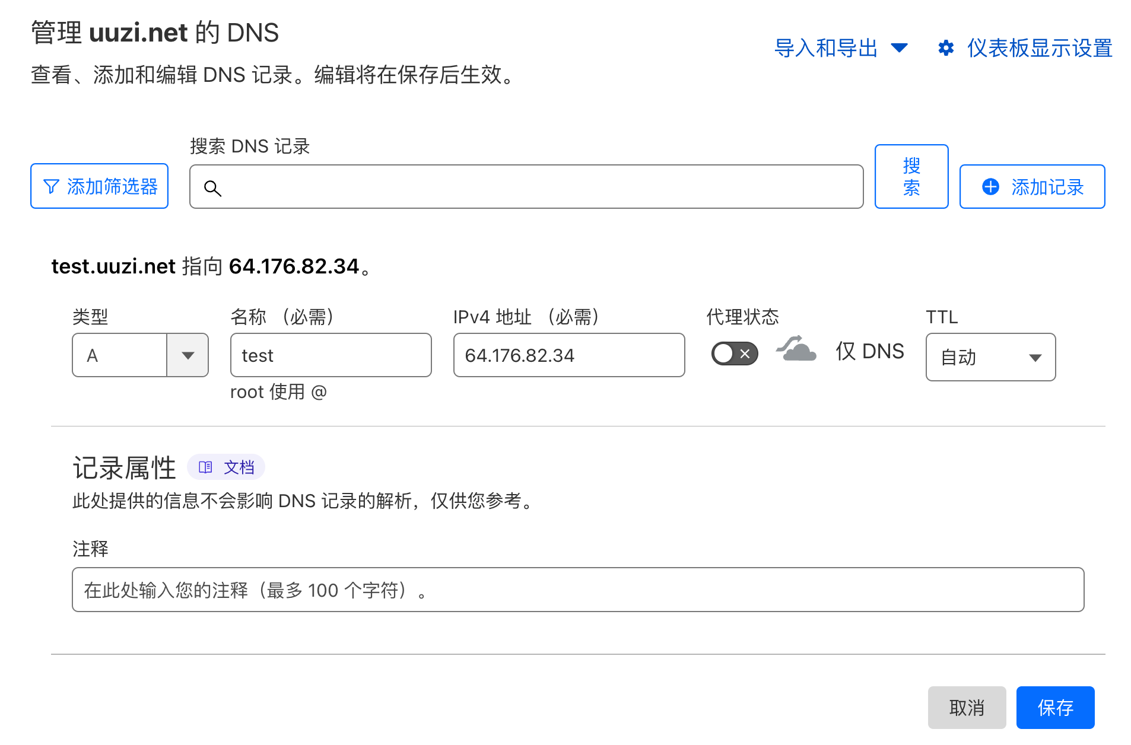Open the TTL 自动 dropdown
This screenshot has width=1131, height=745.
[990, 357]
